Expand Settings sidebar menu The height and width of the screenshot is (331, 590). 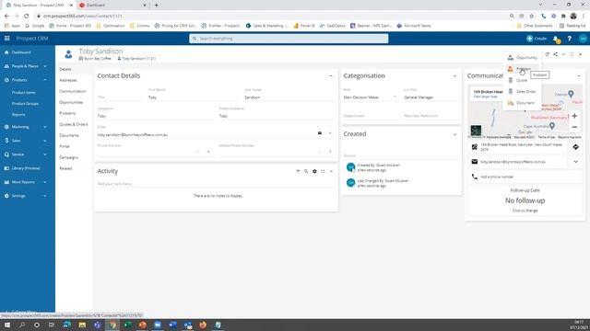pyautogui.click(x=26, y=196)
